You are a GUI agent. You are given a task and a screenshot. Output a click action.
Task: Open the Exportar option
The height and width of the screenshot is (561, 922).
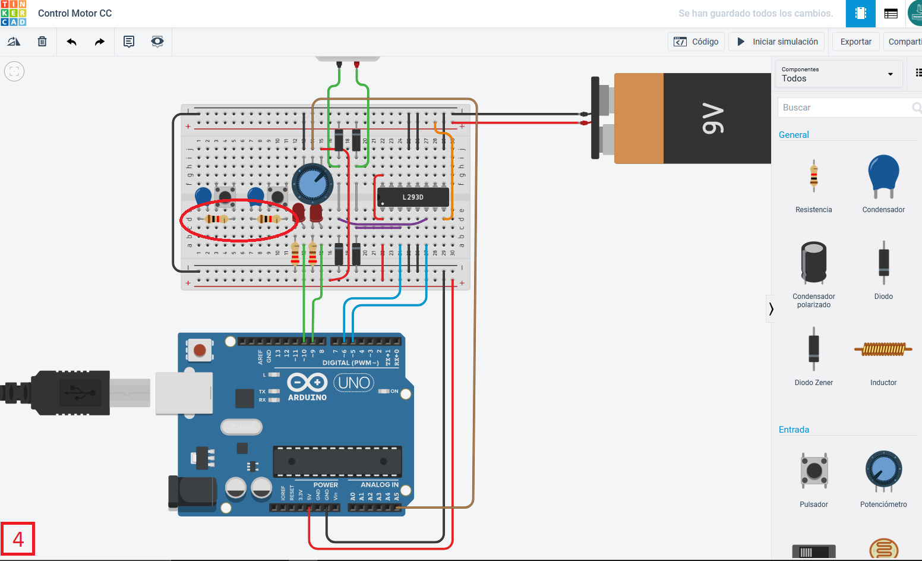coord(856,42)
